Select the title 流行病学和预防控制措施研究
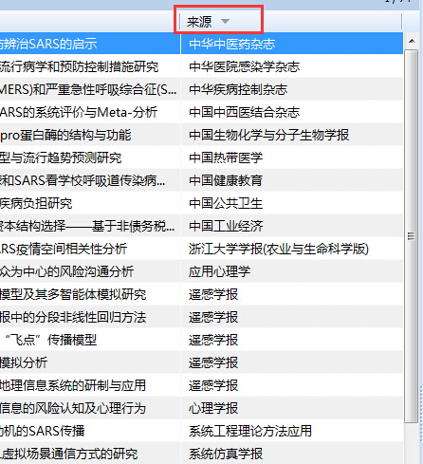Screen dimensions: 423x464 point(79,66)
